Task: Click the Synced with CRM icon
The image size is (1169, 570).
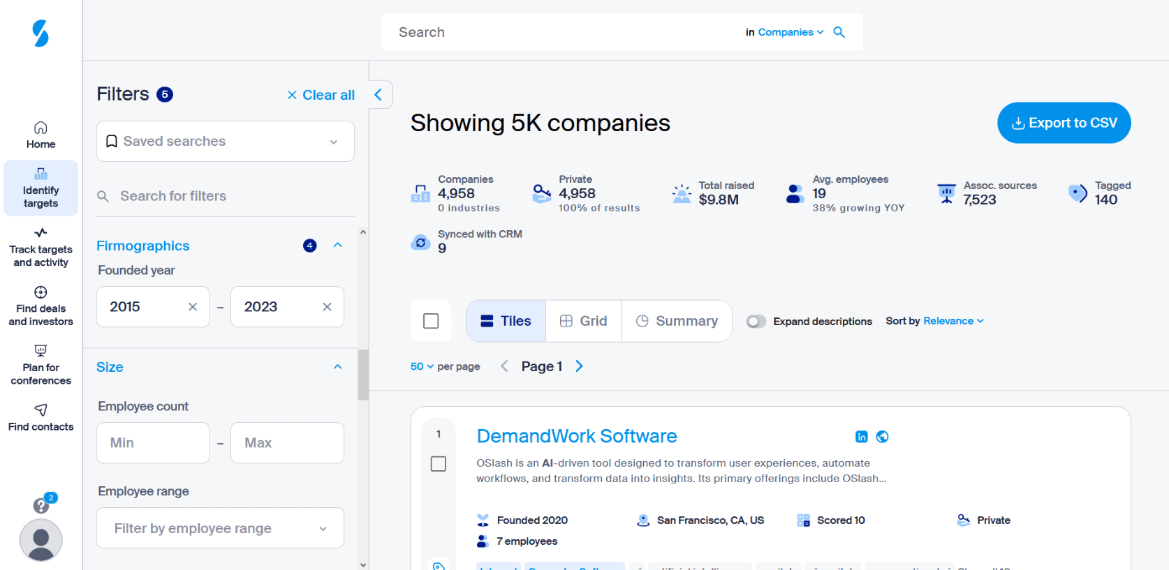Action: tap(420, 242)
